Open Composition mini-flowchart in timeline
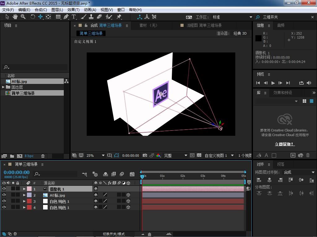 click(85, 174)
